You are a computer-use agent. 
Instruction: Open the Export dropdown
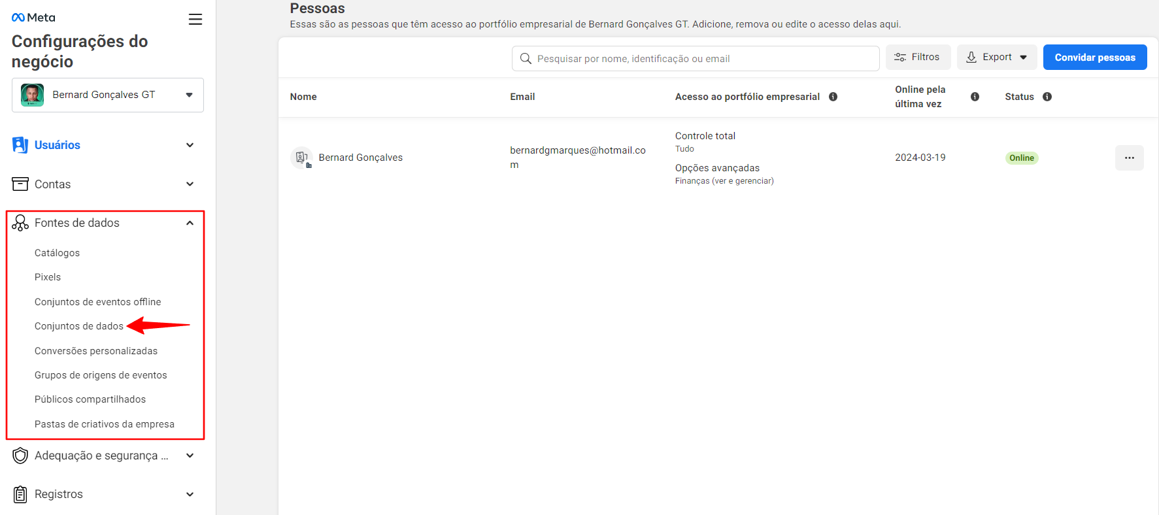[x=996, y=58]
